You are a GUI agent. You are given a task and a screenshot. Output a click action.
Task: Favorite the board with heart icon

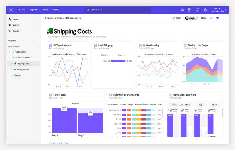coord(218,18)
